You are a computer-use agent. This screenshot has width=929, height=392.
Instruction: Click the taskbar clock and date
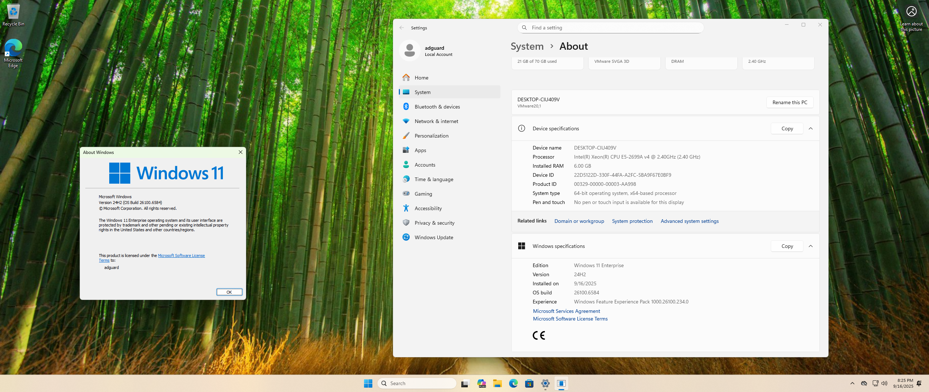[903, 383]
